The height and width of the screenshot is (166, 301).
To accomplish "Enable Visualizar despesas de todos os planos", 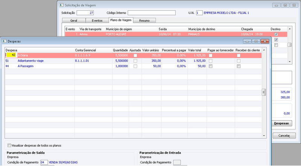I will [9, 145].
